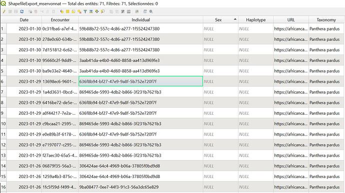
Task: Click the Delete selected features icon
Action: tap(35, 11)
